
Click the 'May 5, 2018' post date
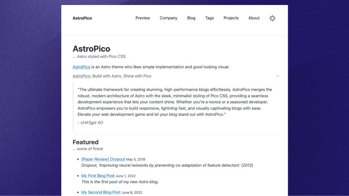(x=136, y=159)
